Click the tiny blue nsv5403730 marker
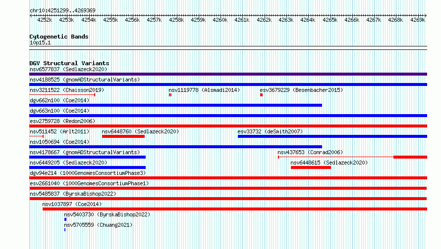441x249 pixels. coord(65,219)
